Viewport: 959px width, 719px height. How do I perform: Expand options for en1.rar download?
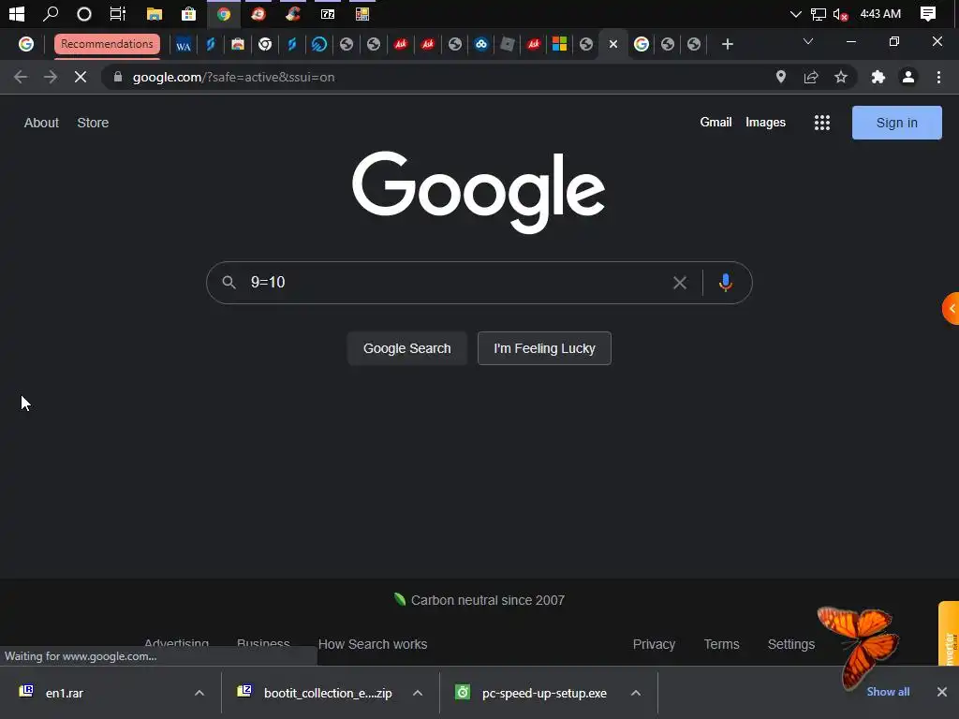point(199,693)
